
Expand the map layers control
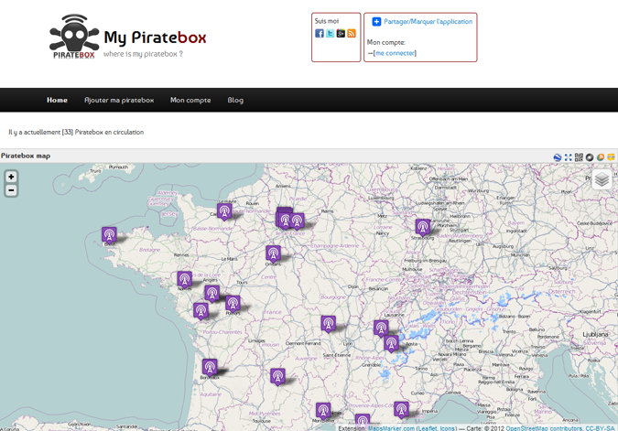(x=601, y=179)
